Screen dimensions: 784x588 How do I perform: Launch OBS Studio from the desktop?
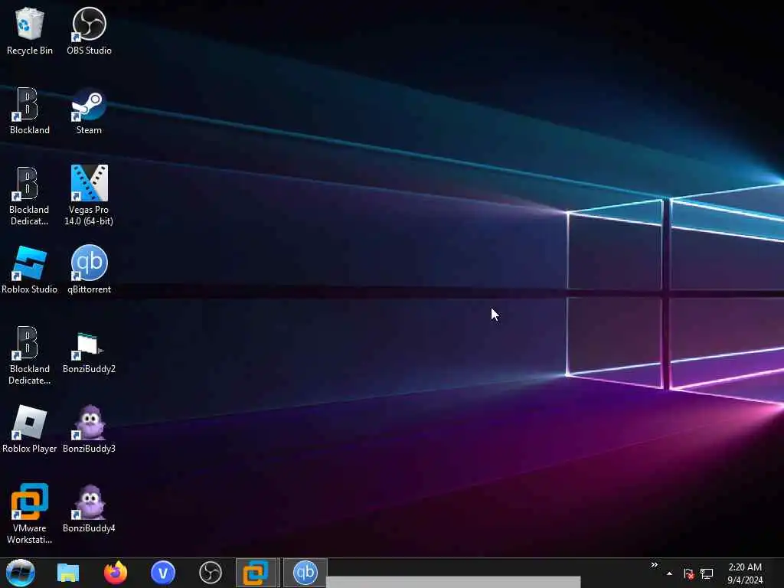(x=89, y=31)
